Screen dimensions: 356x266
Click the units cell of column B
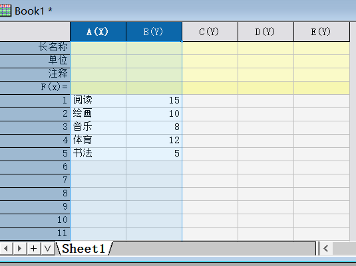coord(154,61)
